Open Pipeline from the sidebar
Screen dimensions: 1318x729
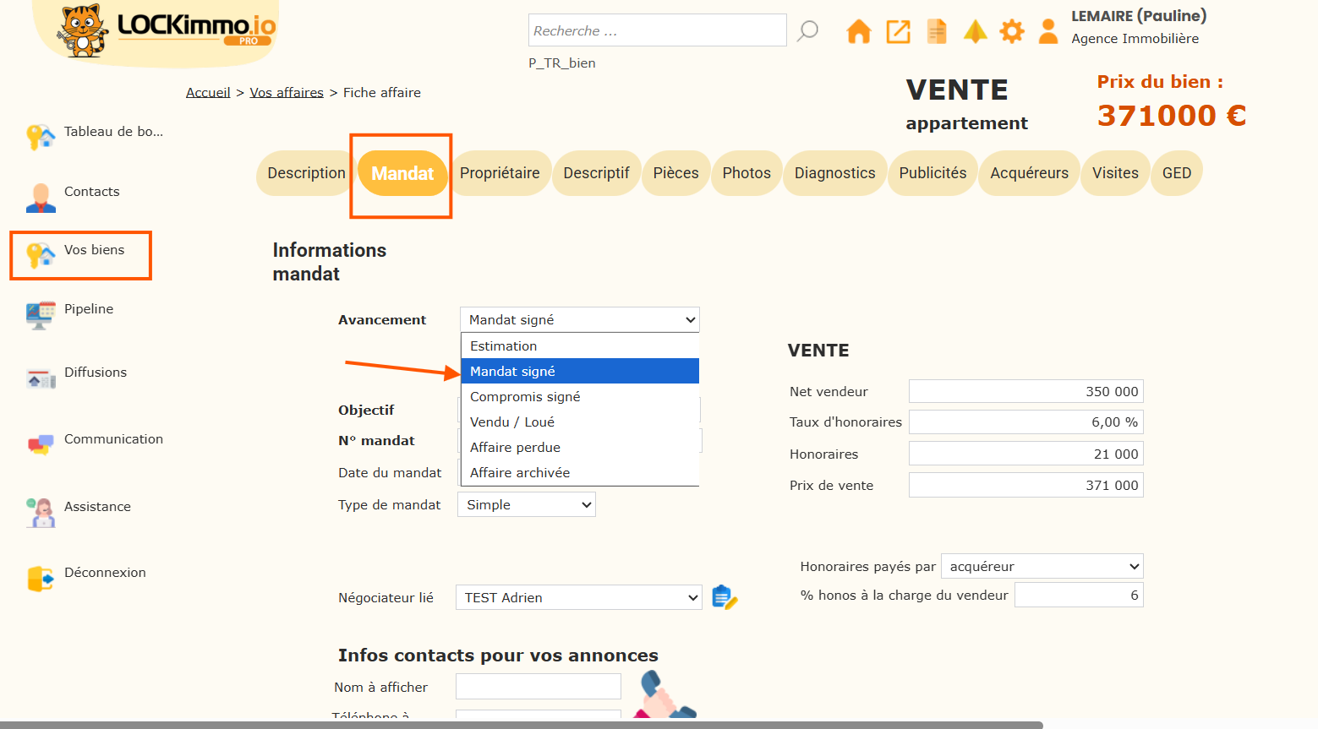click(88, 309)
